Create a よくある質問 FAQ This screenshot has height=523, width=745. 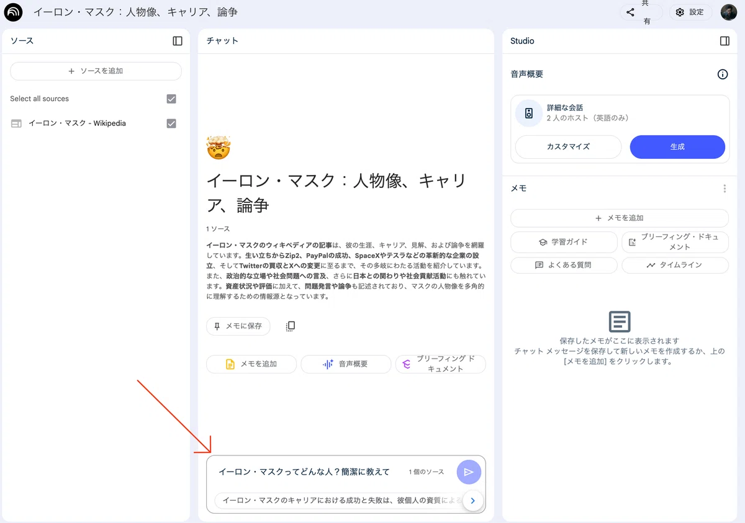(x=564, y=265)
